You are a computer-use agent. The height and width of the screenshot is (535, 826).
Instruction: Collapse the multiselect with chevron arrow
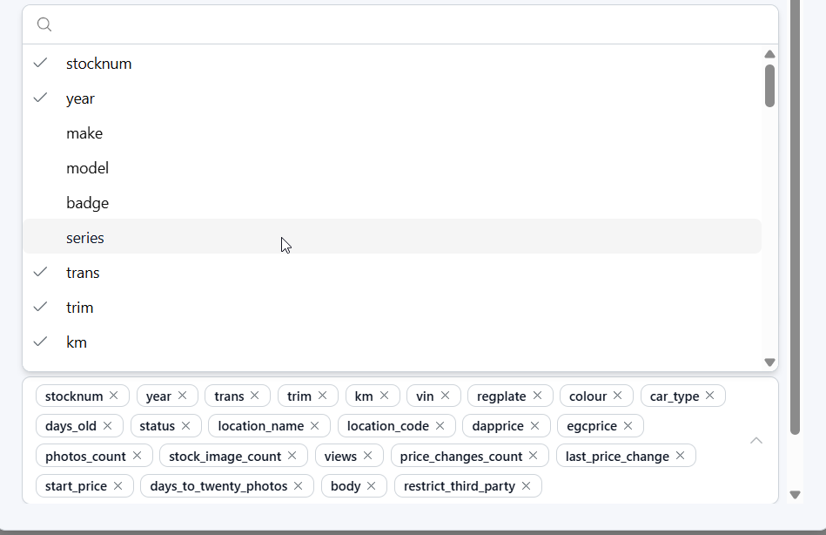(756, 440)
